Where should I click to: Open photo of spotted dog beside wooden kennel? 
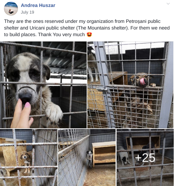(87, 157)
